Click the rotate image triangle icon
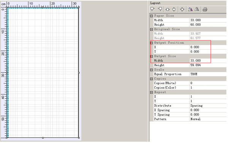The width and height of the screenshot is (228, 143). pos(190,9)
